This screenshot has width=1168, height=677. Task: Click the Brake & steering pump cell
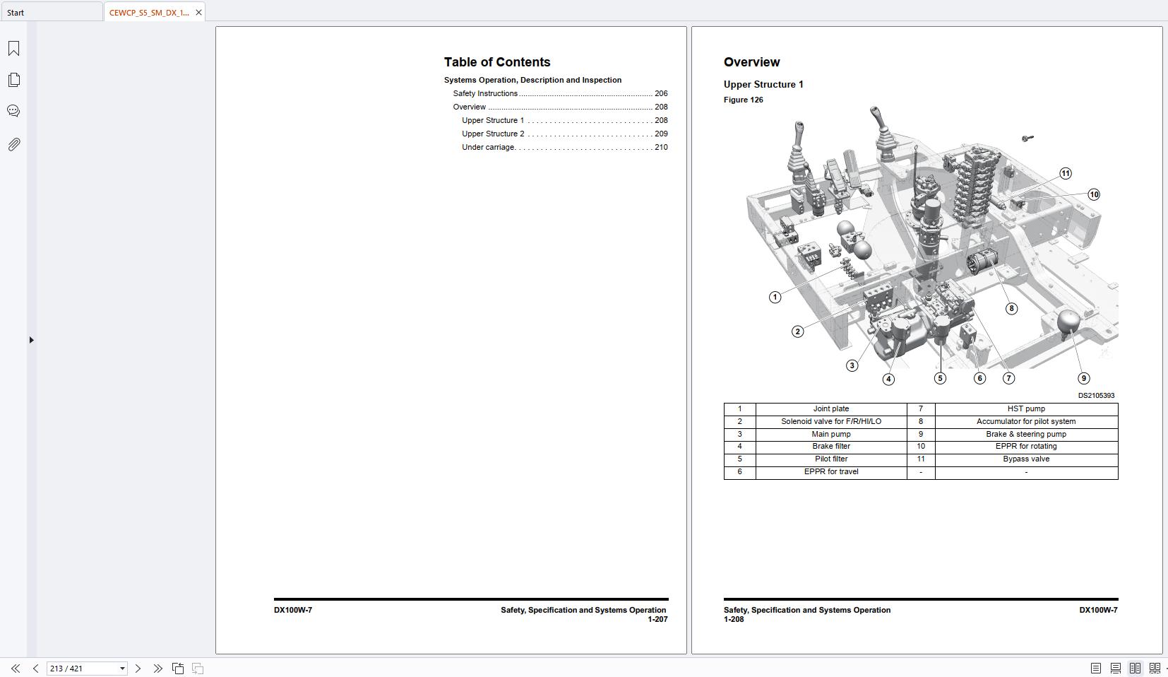pos(1026,435)
